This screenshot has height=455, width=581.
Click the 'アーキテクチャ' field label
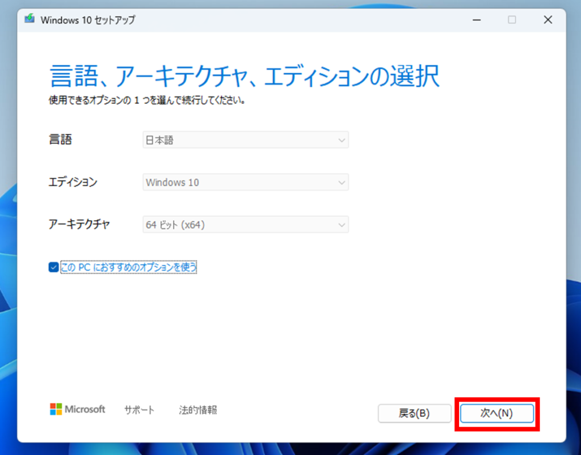point(79,224)
